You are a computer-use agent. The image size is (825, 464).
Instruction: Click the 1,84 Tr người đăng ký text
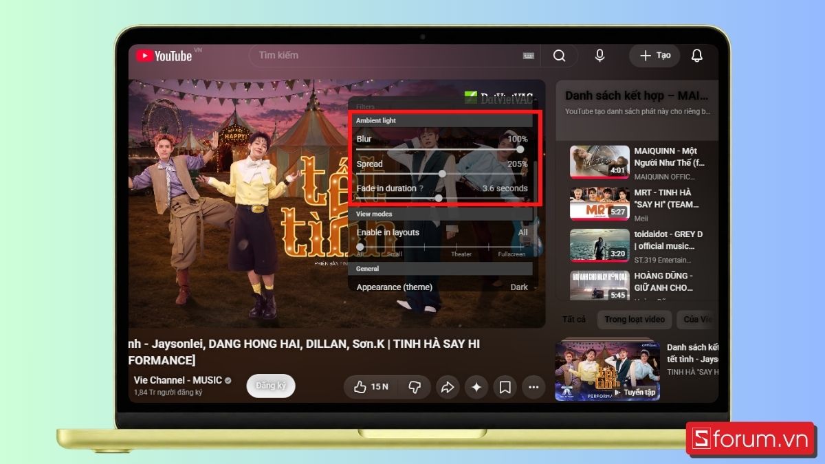pyautogui.click(x=168, y=392)
